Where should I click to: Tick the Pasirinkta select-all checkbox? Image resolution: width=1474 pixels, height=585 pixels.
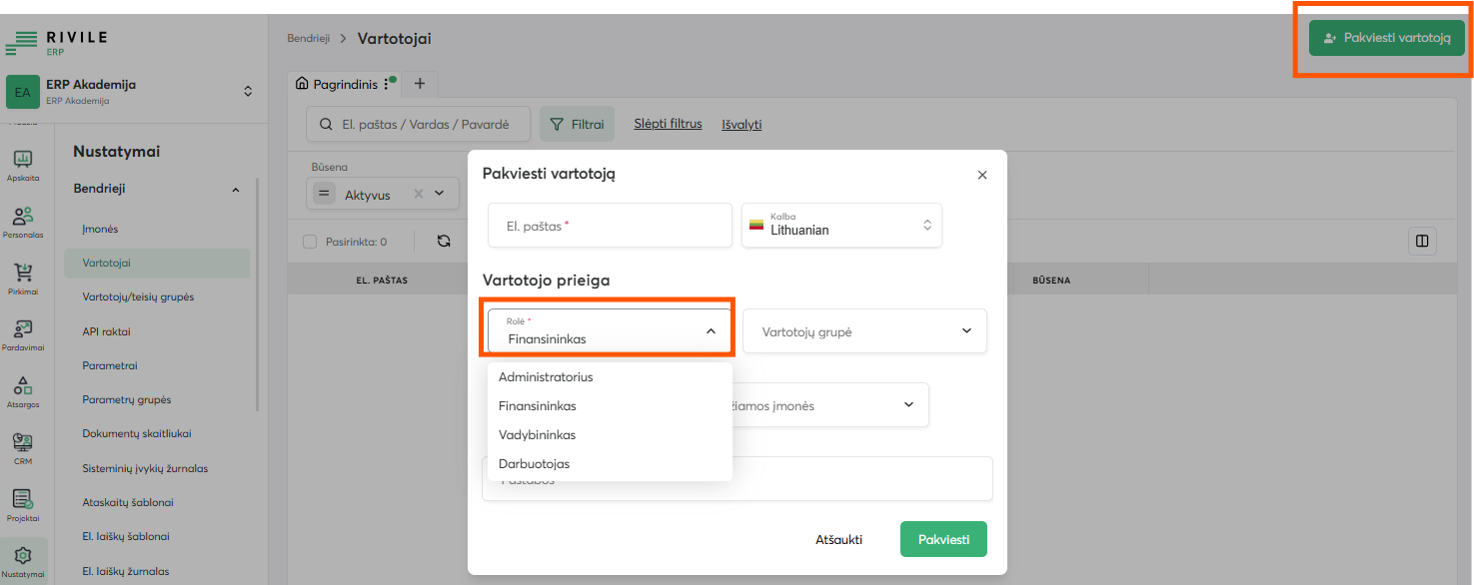pos(310,242)
